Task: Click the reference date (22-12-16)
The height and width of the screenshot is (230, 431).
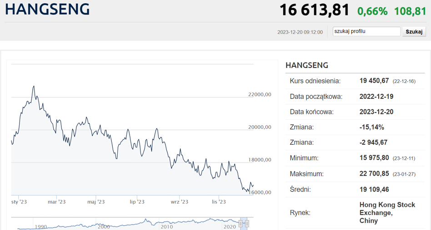Action: click(404, 81)
